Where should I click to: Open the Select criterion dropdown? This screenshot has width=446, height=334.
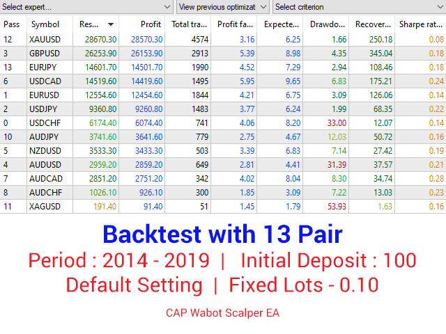[x=359, y=7]
